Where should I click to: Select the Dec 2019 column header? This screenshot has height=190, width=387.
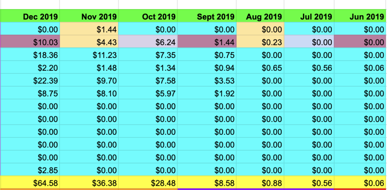40,17
